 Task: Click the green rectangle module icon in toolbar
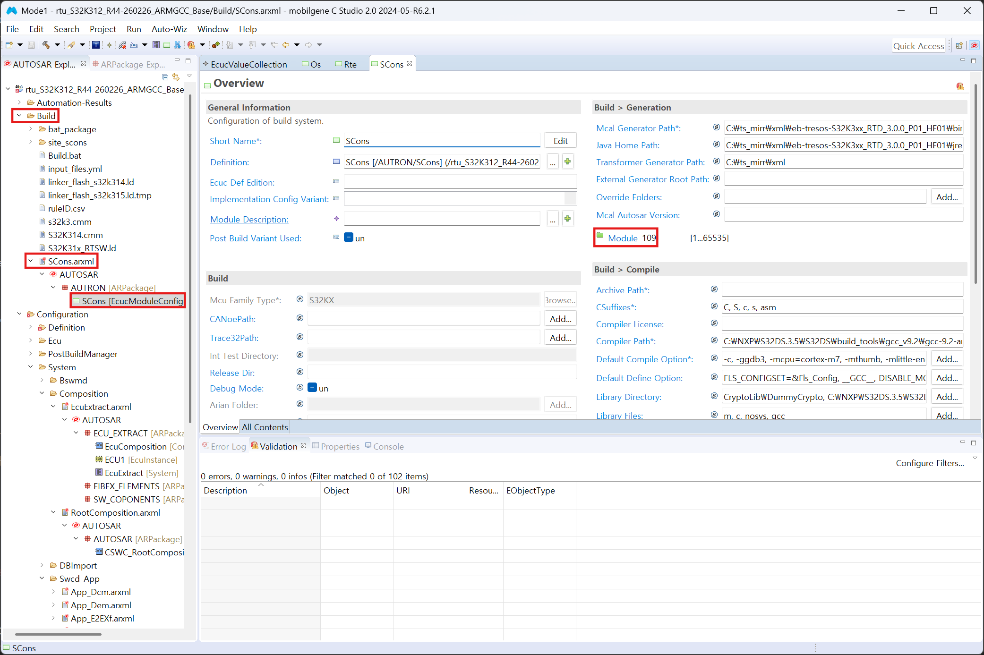point(167,45)
